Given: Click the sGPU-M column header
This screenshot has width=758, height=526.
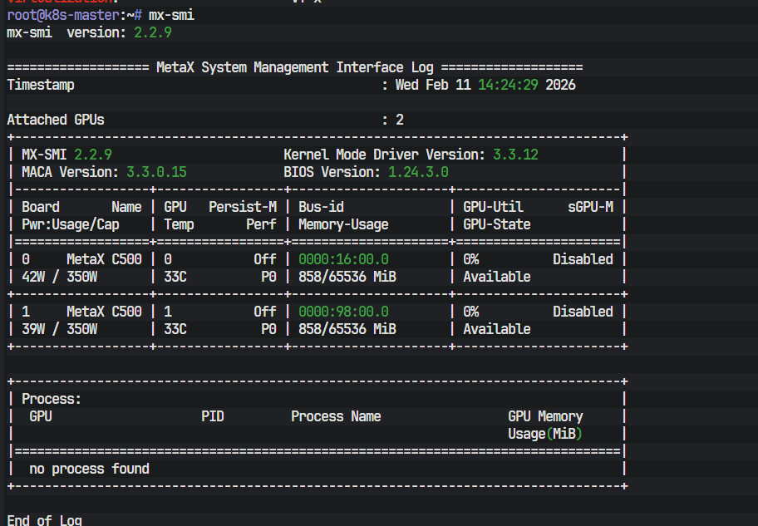Looking at the screenshot, I should click(590, 207).
